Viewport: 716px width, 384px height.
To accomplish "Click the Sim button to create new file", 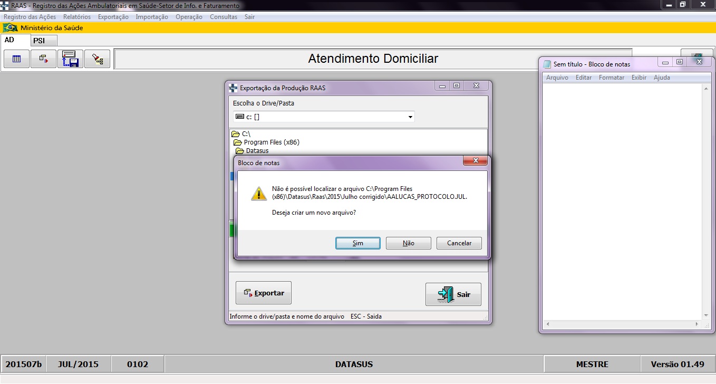I will tap(358, 243).
